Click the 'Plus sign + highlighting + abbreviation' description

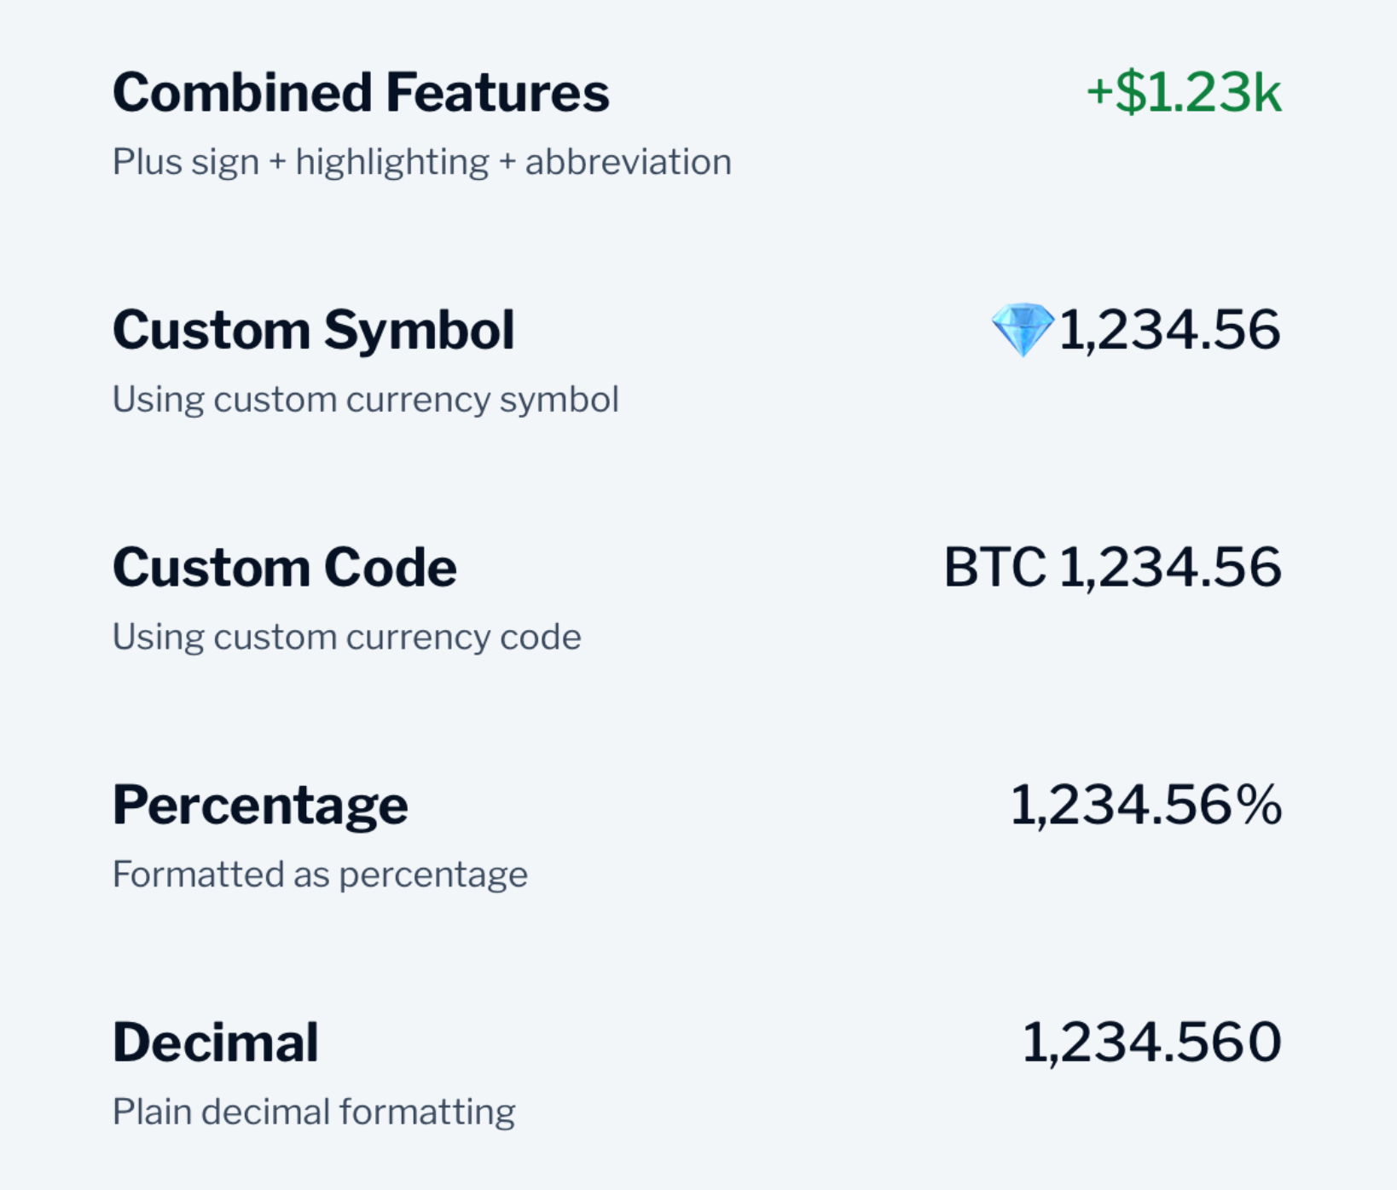[x=422, y=162]
